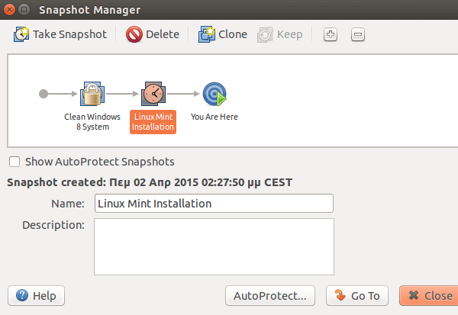Open the Help button
Image resolution: width=458 pixels, height=315 pixels.
click(36, 295)
